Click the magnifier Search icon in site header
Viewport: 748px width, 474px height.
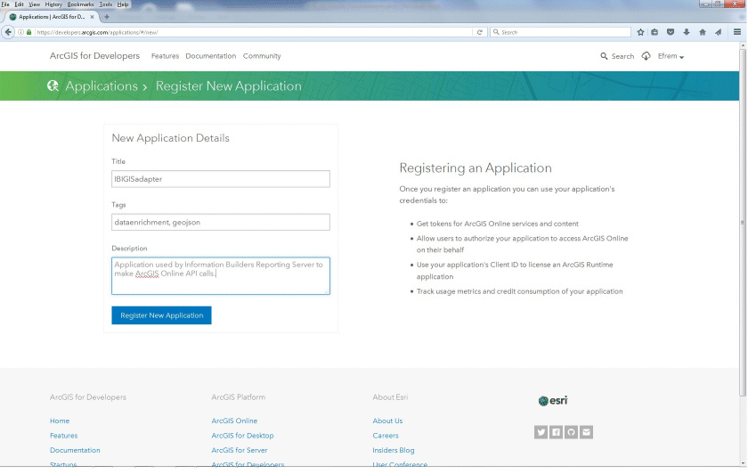coord(604,56)
